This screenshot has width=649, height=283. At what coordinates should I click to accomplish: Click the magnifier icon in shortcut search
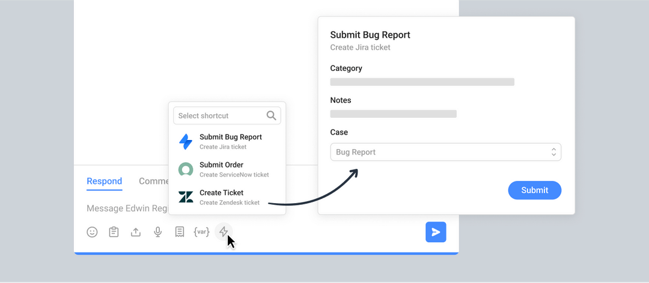pos(272,115)
